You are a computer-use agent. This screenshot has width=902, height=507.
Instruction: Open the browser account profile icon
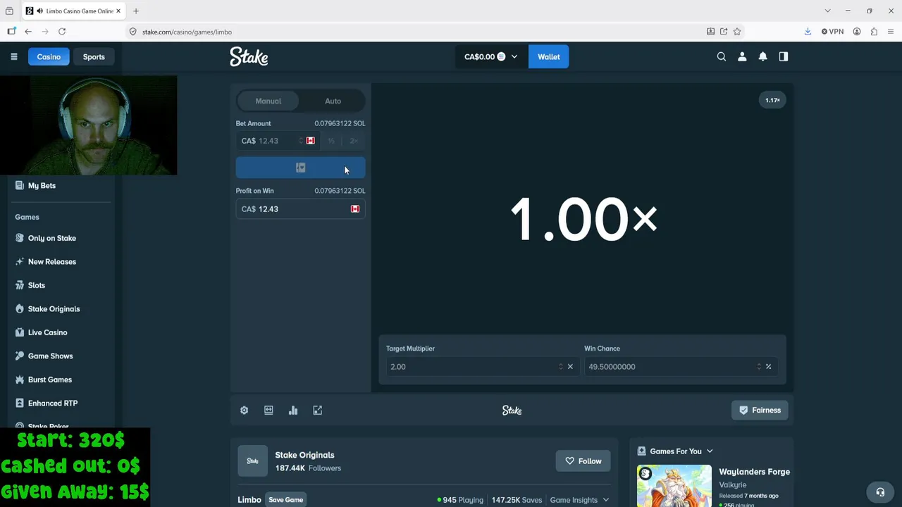tap(857, 32)
